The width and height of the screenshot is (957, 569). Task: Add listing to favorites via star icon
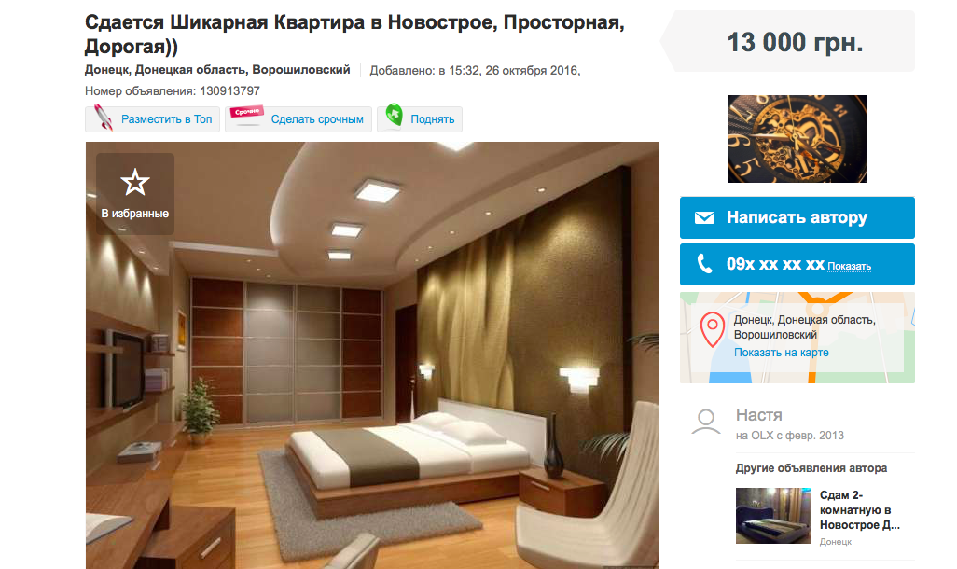135,183
